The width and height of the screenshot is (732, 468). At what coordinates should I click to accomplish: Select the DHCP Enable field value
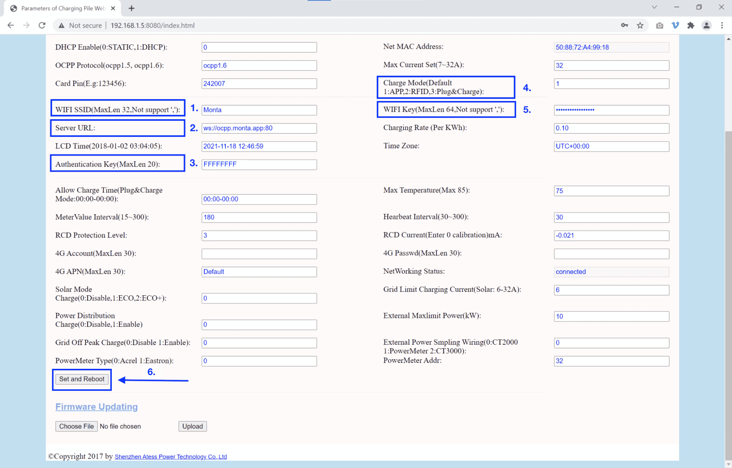[x=259, y=48]
